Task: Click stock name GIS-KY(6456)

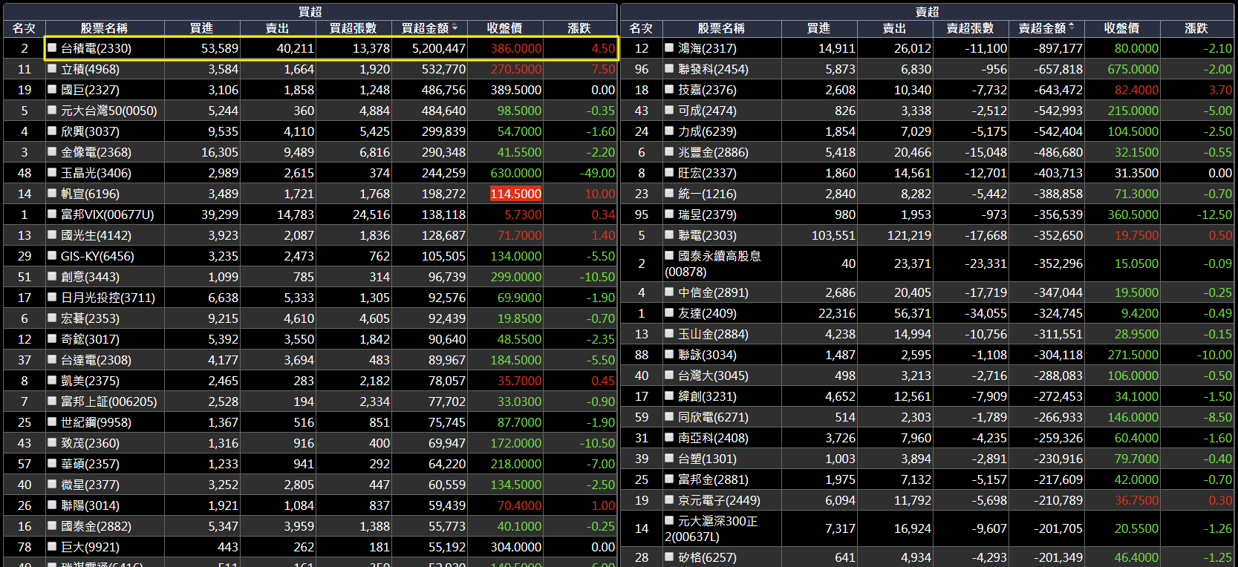Action: point(97,256)
